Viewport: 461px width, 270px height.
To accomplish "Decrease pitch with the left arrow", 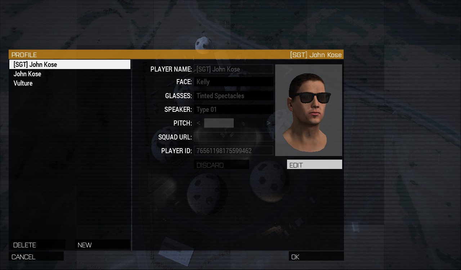I will click(x=198, y=123).
